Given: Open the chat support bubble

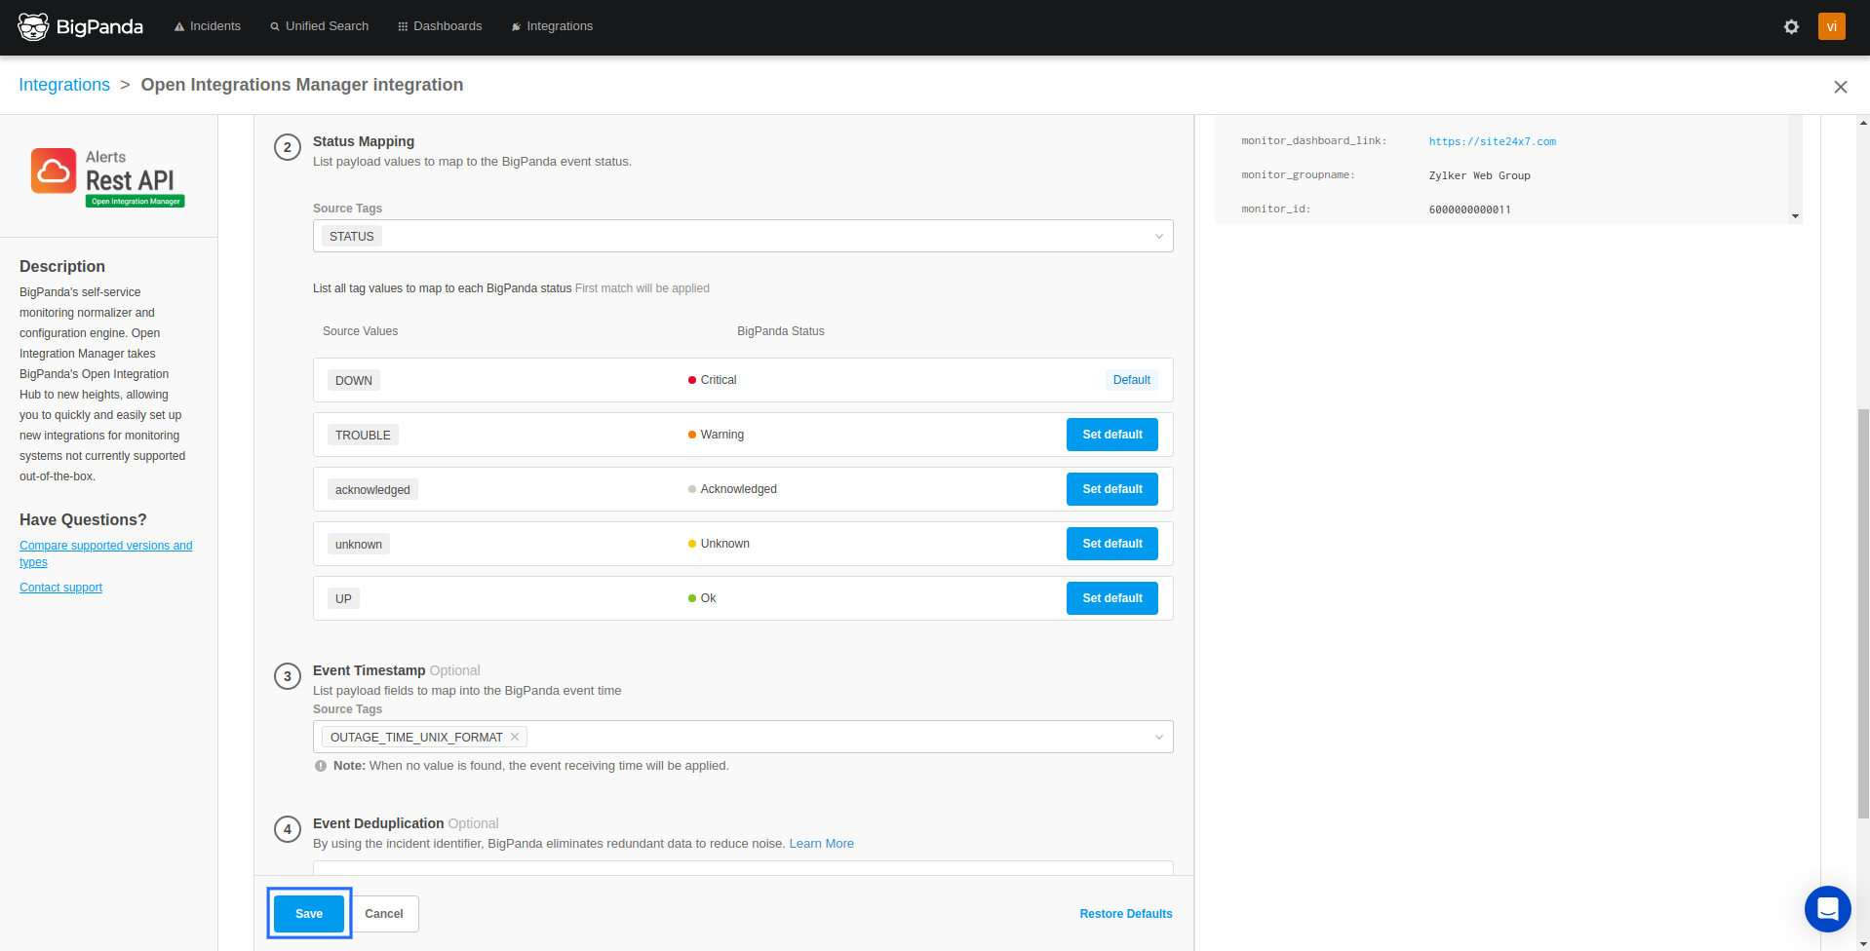Looking at the screenshot, I should pos(1826,908).
